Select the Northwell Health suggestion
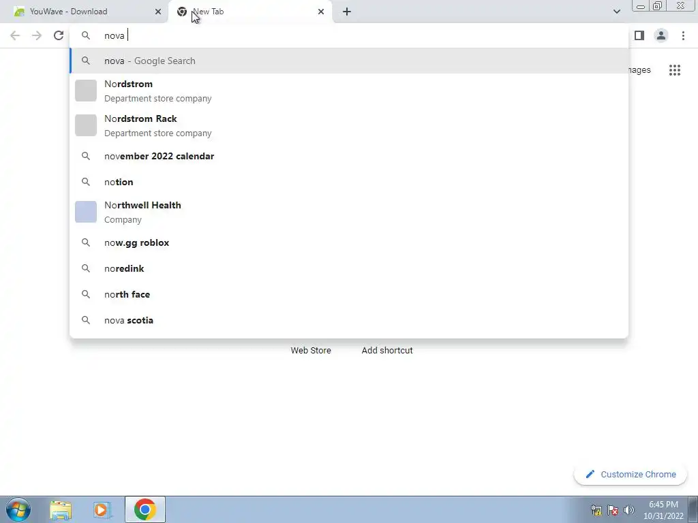 point(350,212)
